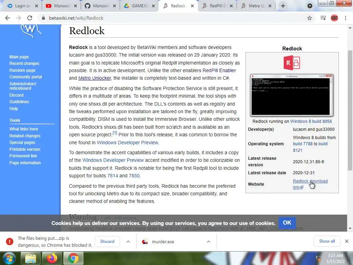The image size is (353, 265).
Task: Open Community portal link
Action: (x=26, y=77)
